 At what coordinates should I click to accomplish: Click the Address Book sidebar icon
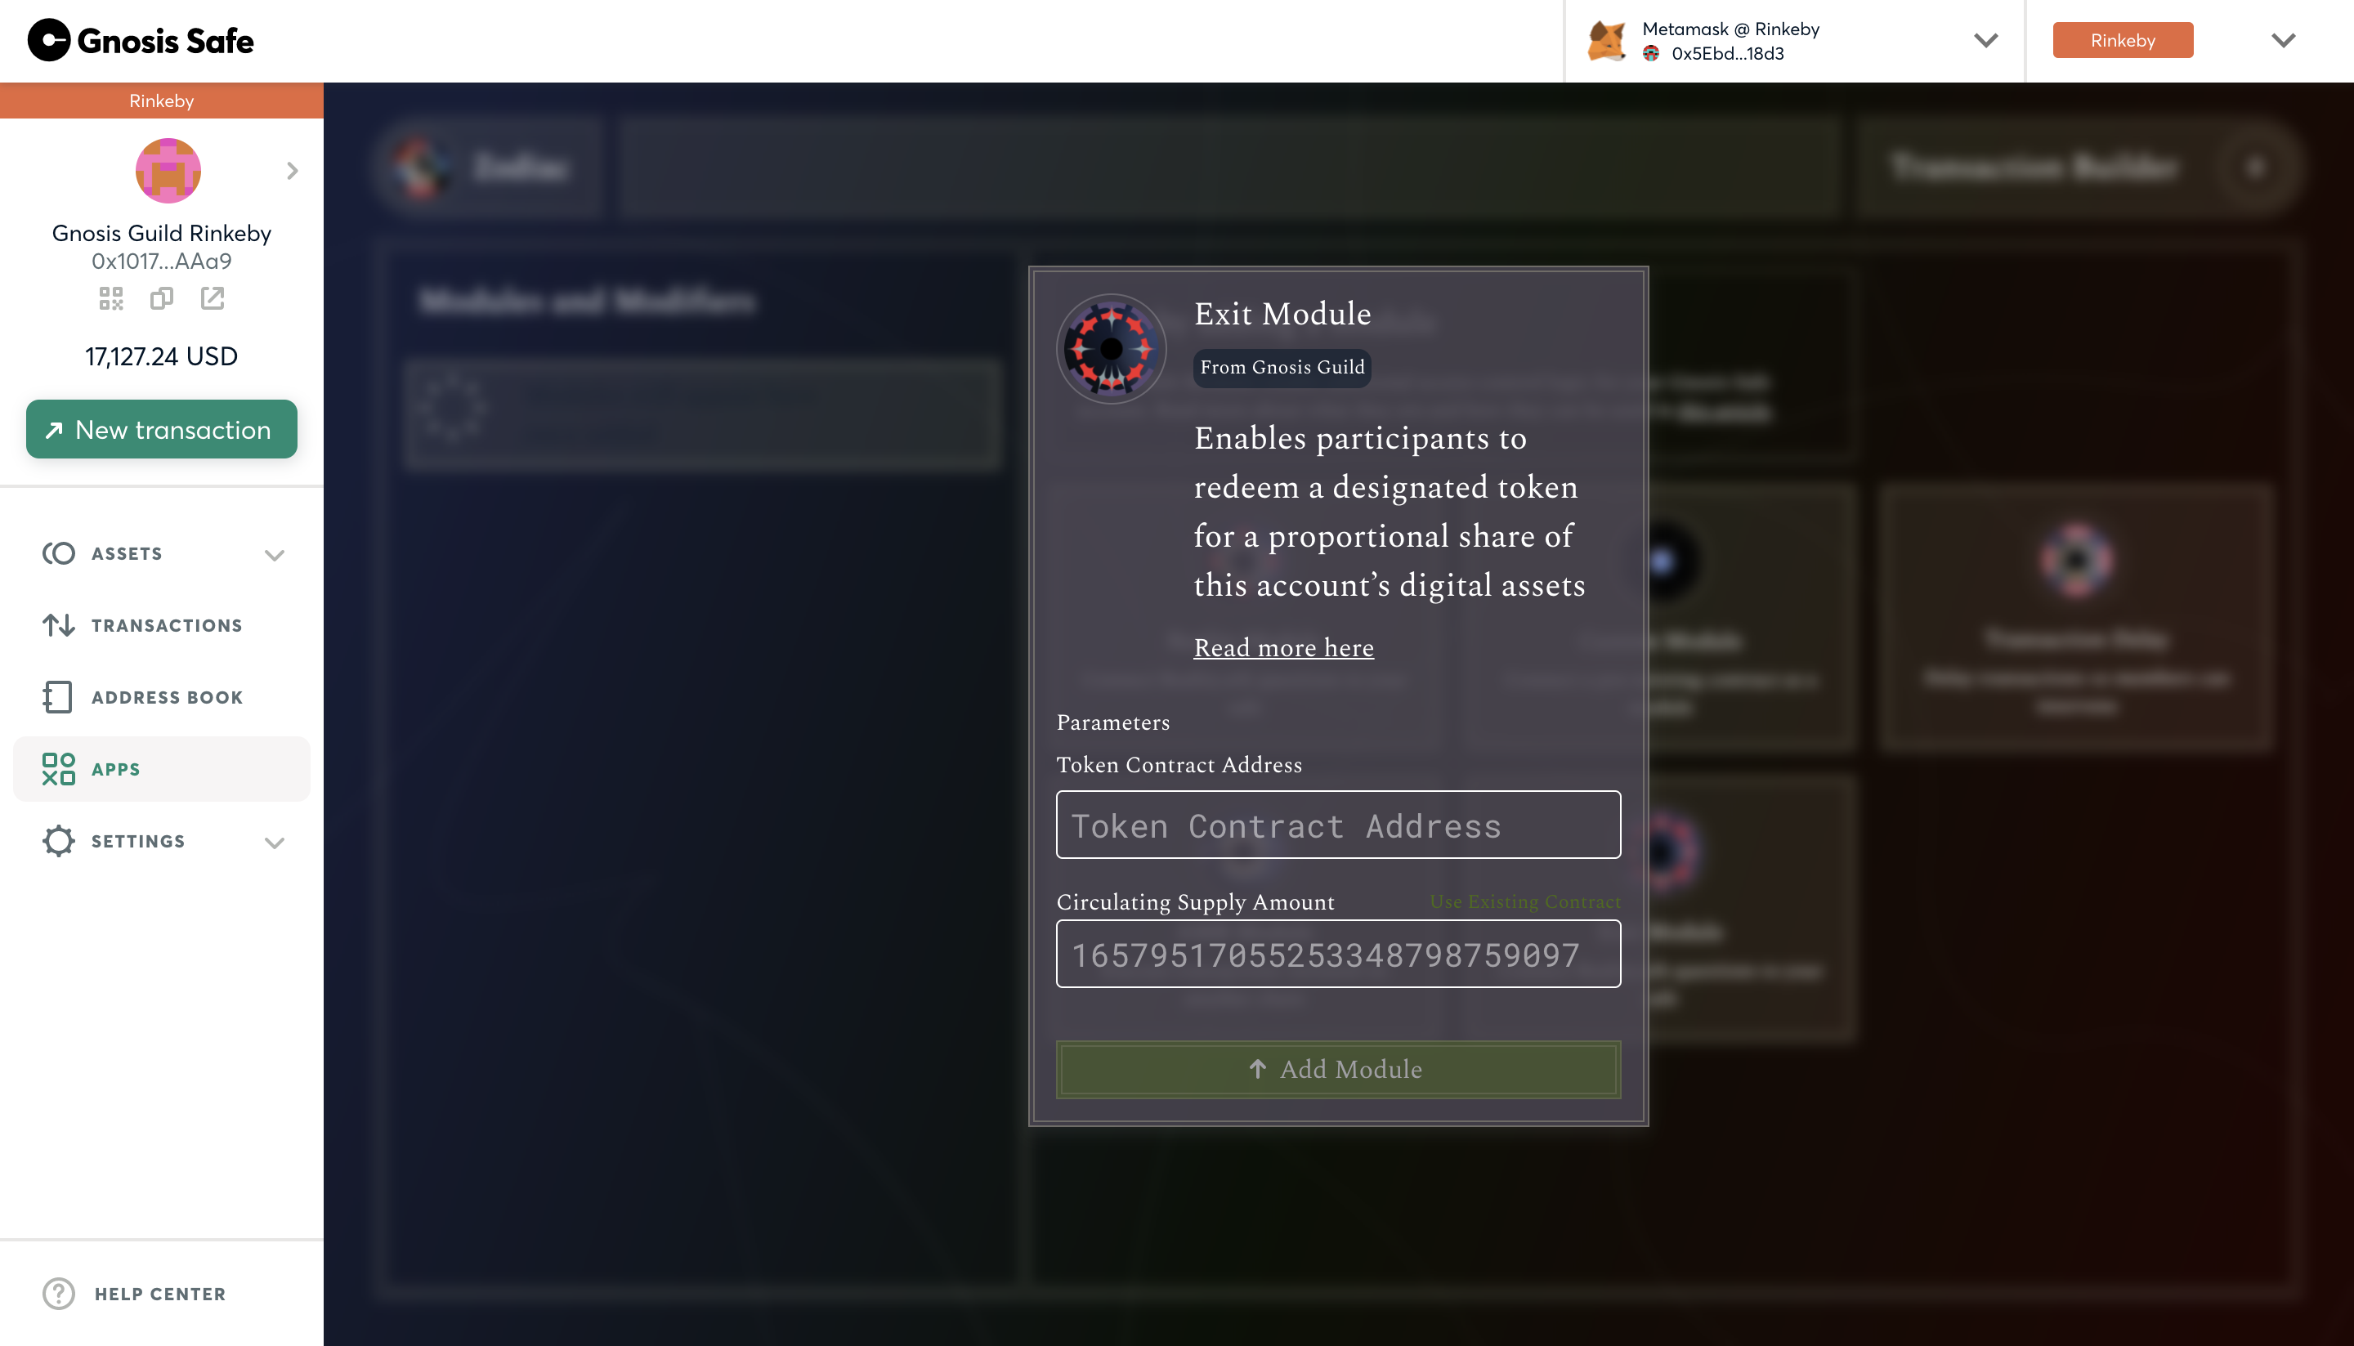tap(58, 698)
